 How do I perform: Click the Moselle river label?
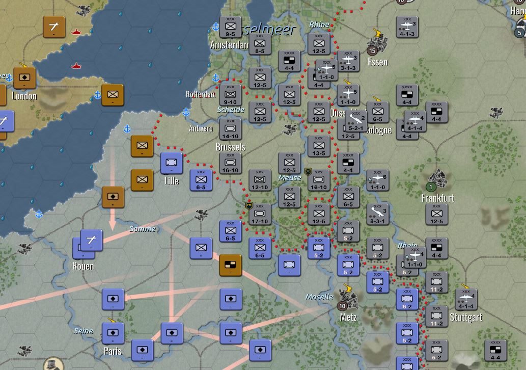319,297
